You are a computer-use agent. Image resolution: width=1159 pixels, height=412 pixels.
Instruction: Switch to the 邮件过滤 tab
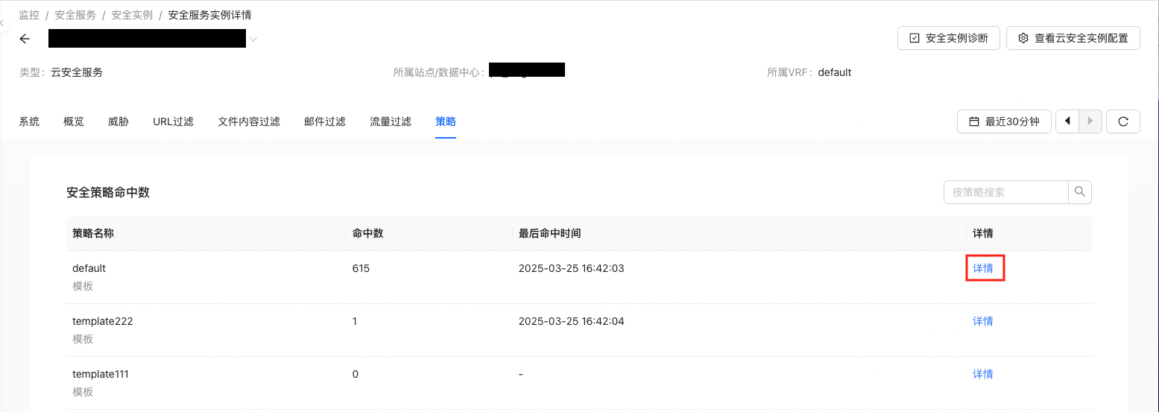click(x=325, y=121)
